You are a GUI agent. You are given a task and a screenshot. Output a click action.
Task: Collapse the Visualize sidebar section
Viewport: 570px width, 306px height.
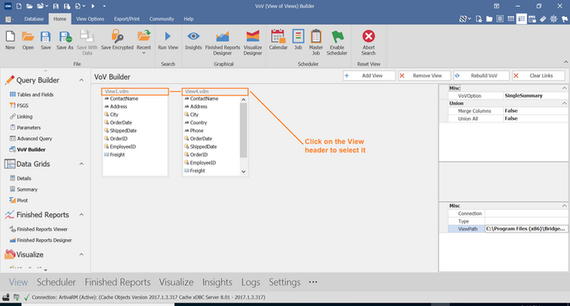coord(82,254)
